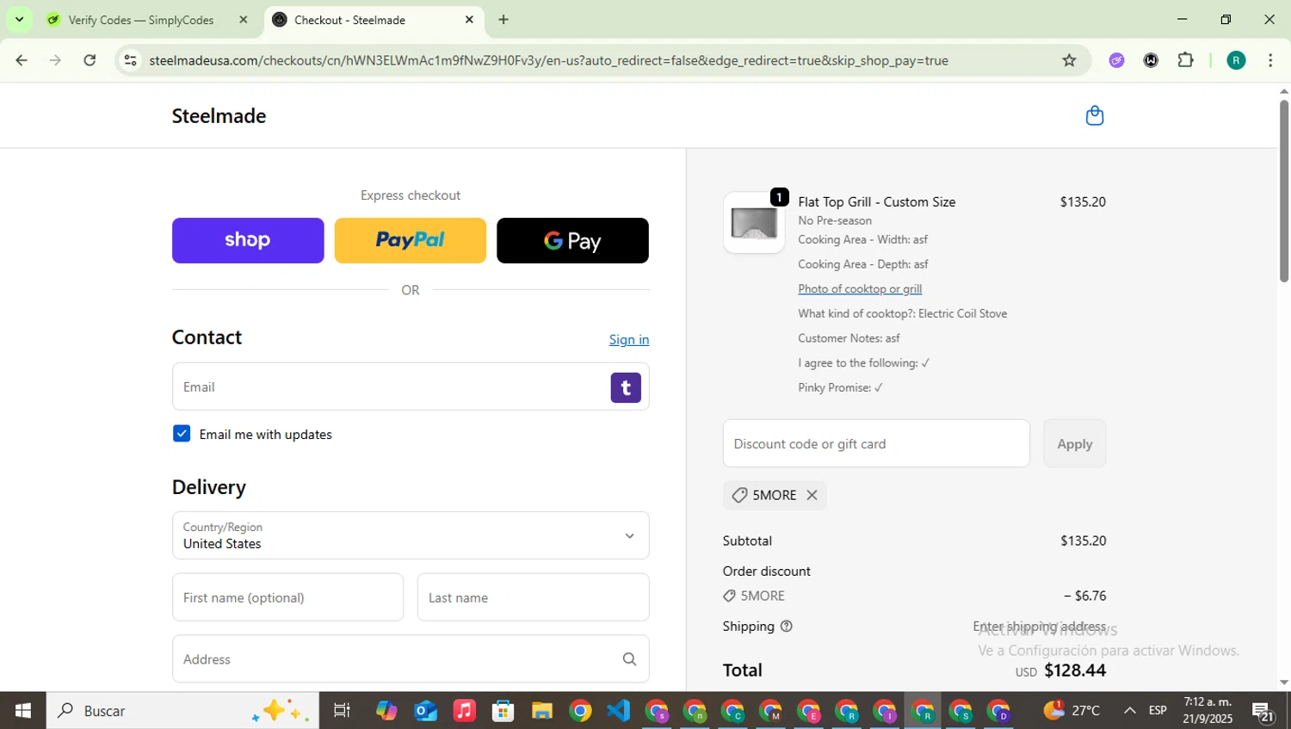Show hidden system tray icons

point(1129,711)
